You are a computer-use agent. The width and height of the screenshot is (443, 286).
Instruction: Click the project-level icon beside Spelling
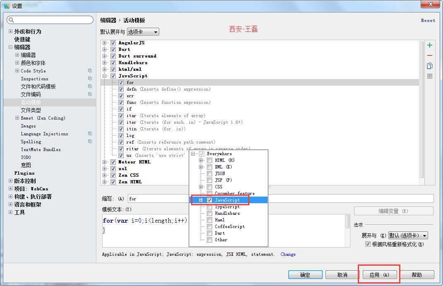pos(90,141)
